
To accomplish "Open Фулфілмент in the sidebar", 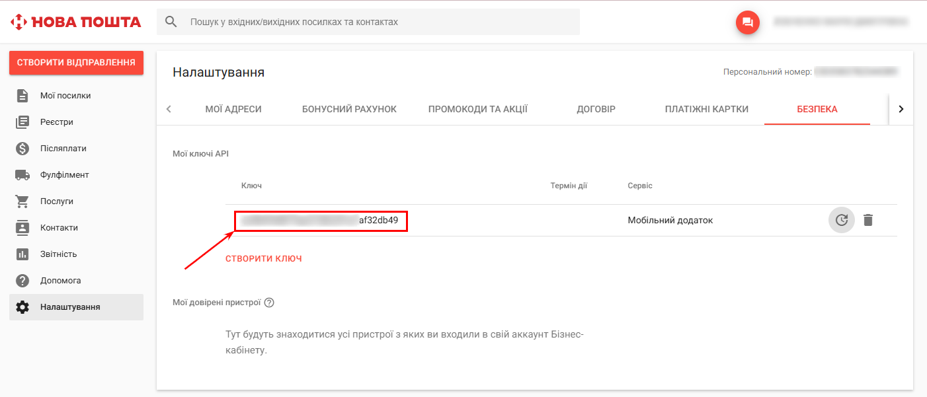I will pos(64,175).
